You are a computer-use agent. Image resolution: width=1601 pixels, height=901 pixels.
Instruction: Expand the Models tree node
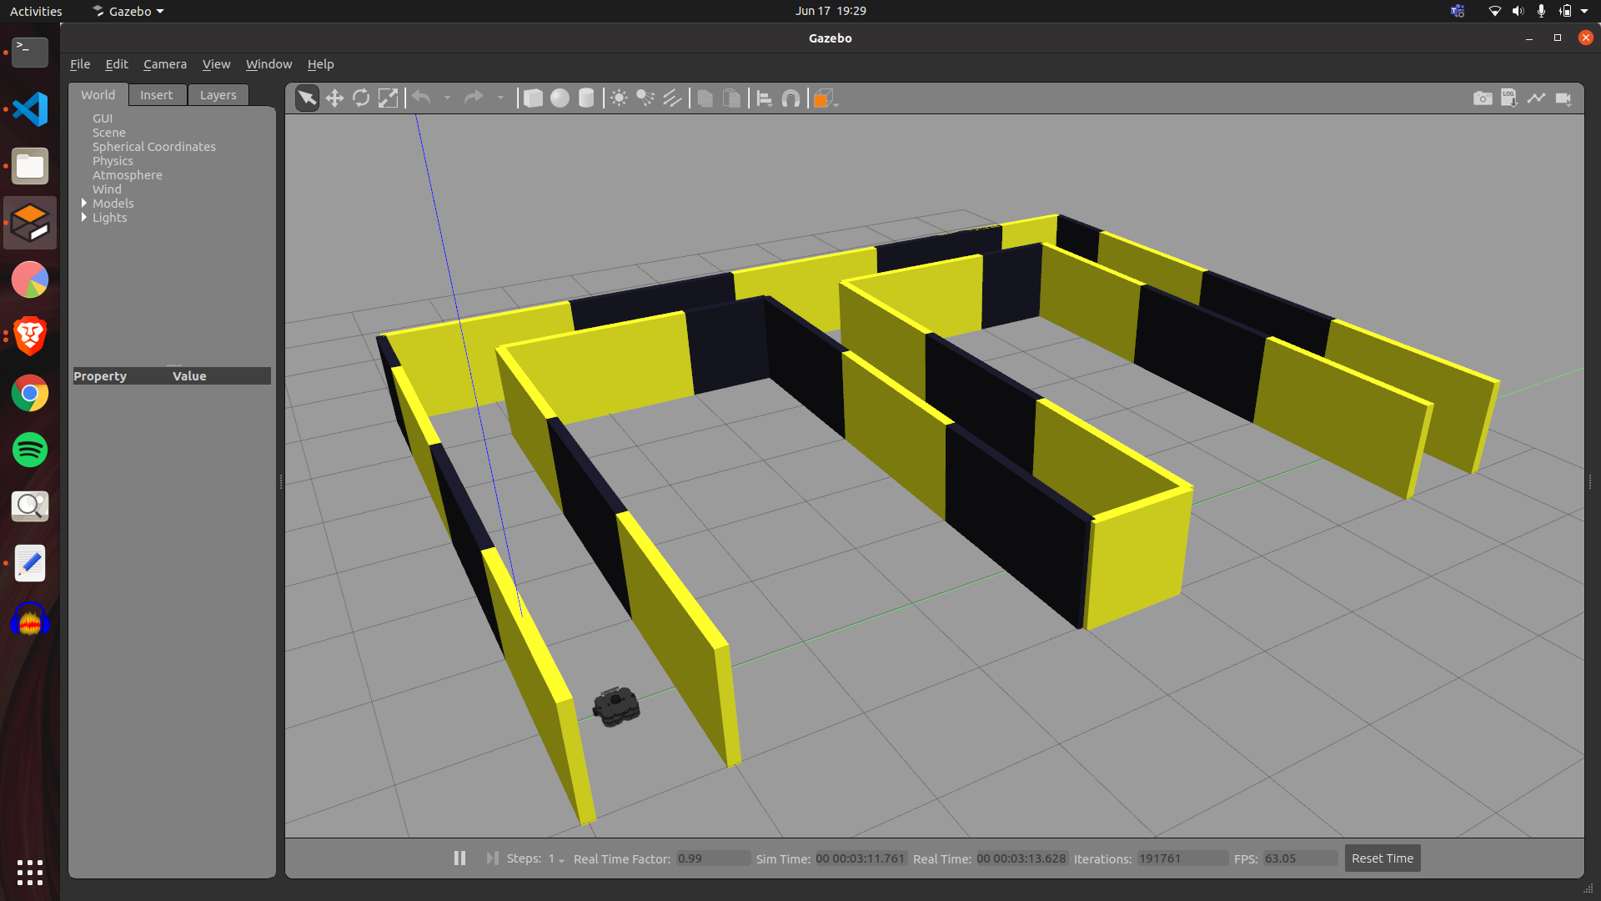pos(84,203)
